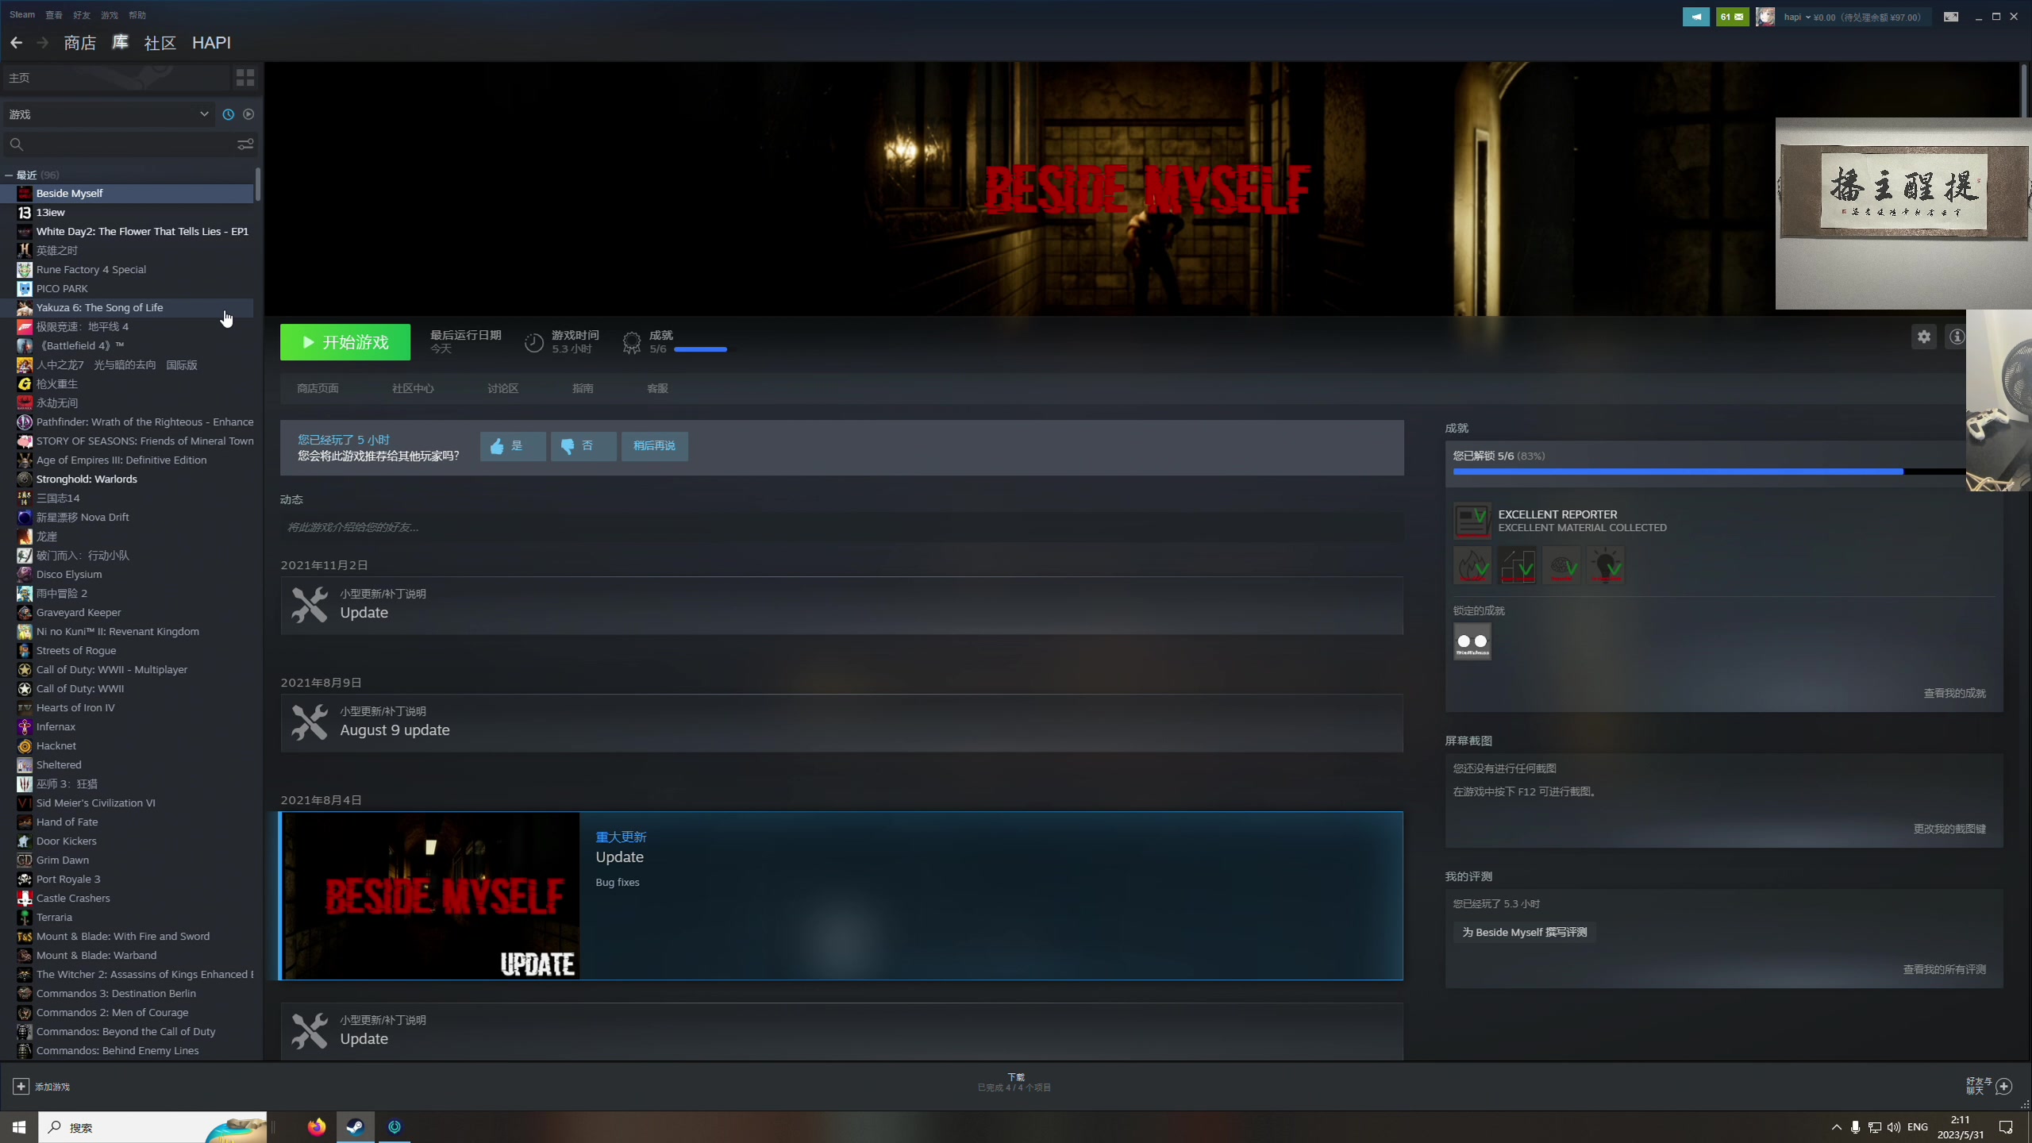Open game settings gear icon

pyautogui.click(x=1924, y=337)
